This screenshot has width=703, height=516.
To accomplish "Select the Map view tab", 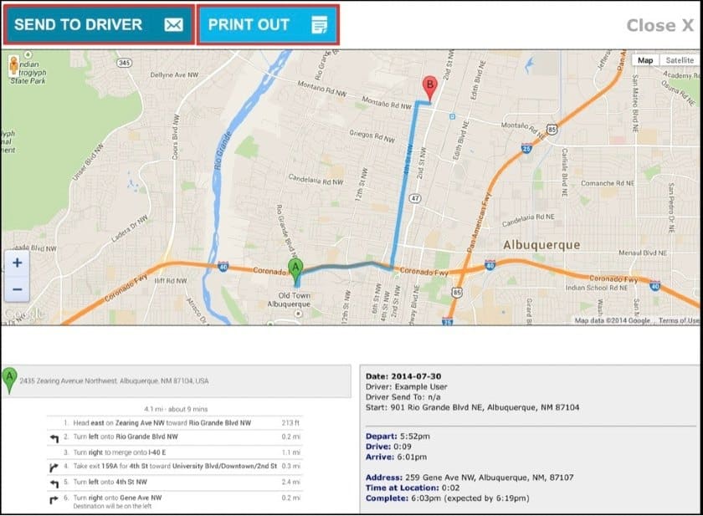I will pyautogui.click(x=644, y=60).
